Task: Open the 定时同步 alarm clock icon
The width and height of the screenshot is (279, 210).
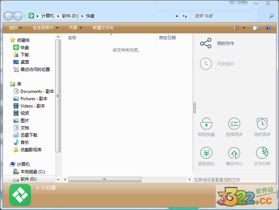Action: tap(262, 123)
